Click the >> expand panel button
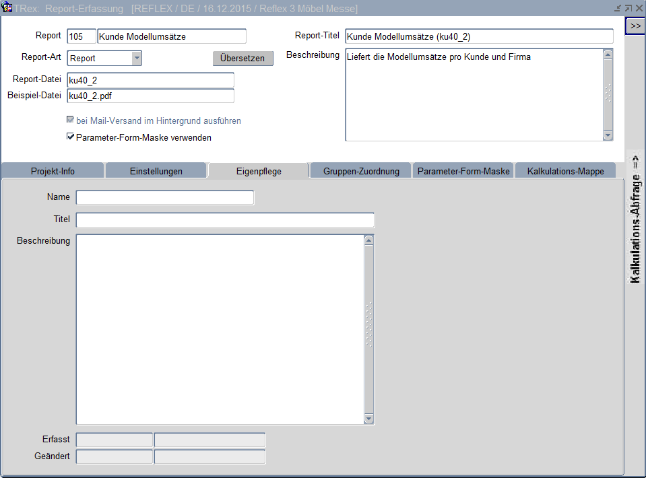The width and height of the screenshot is (646, 478). (x=635, y=25)
